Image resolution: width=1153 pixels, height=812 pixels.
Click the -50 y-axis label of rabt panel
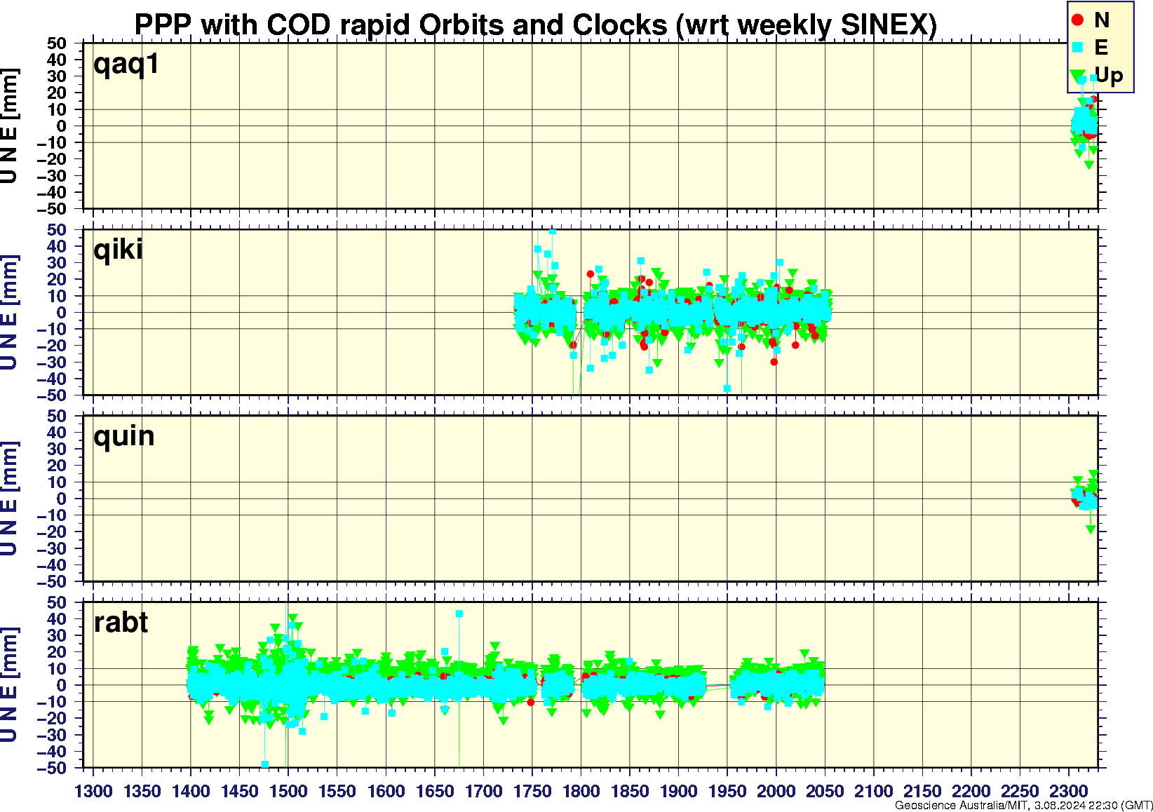[53, 768]
